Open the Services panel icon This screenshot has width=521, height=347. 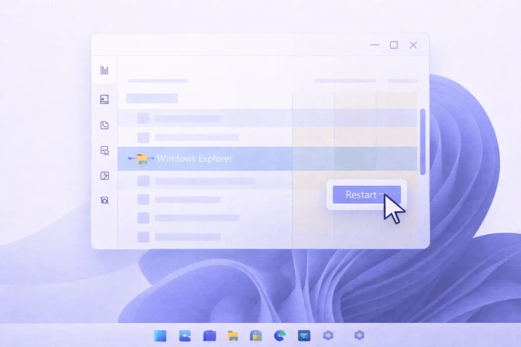[x=103, y=200]
